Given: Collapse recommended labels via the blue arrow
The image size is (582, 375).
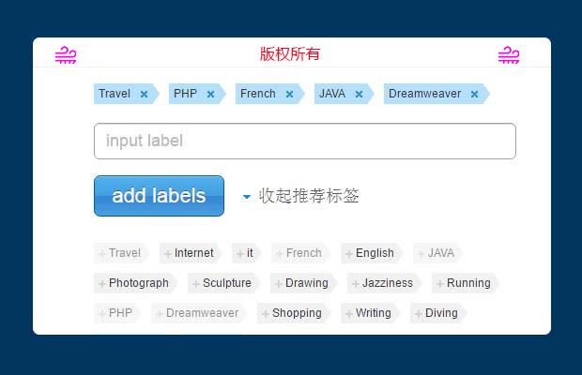Looking at the screenshot, I should [247, 197].
